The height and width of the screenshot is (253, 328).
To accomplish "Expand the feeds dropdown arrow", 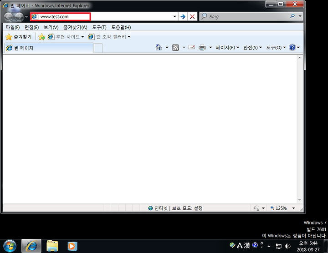I will 184,48.
